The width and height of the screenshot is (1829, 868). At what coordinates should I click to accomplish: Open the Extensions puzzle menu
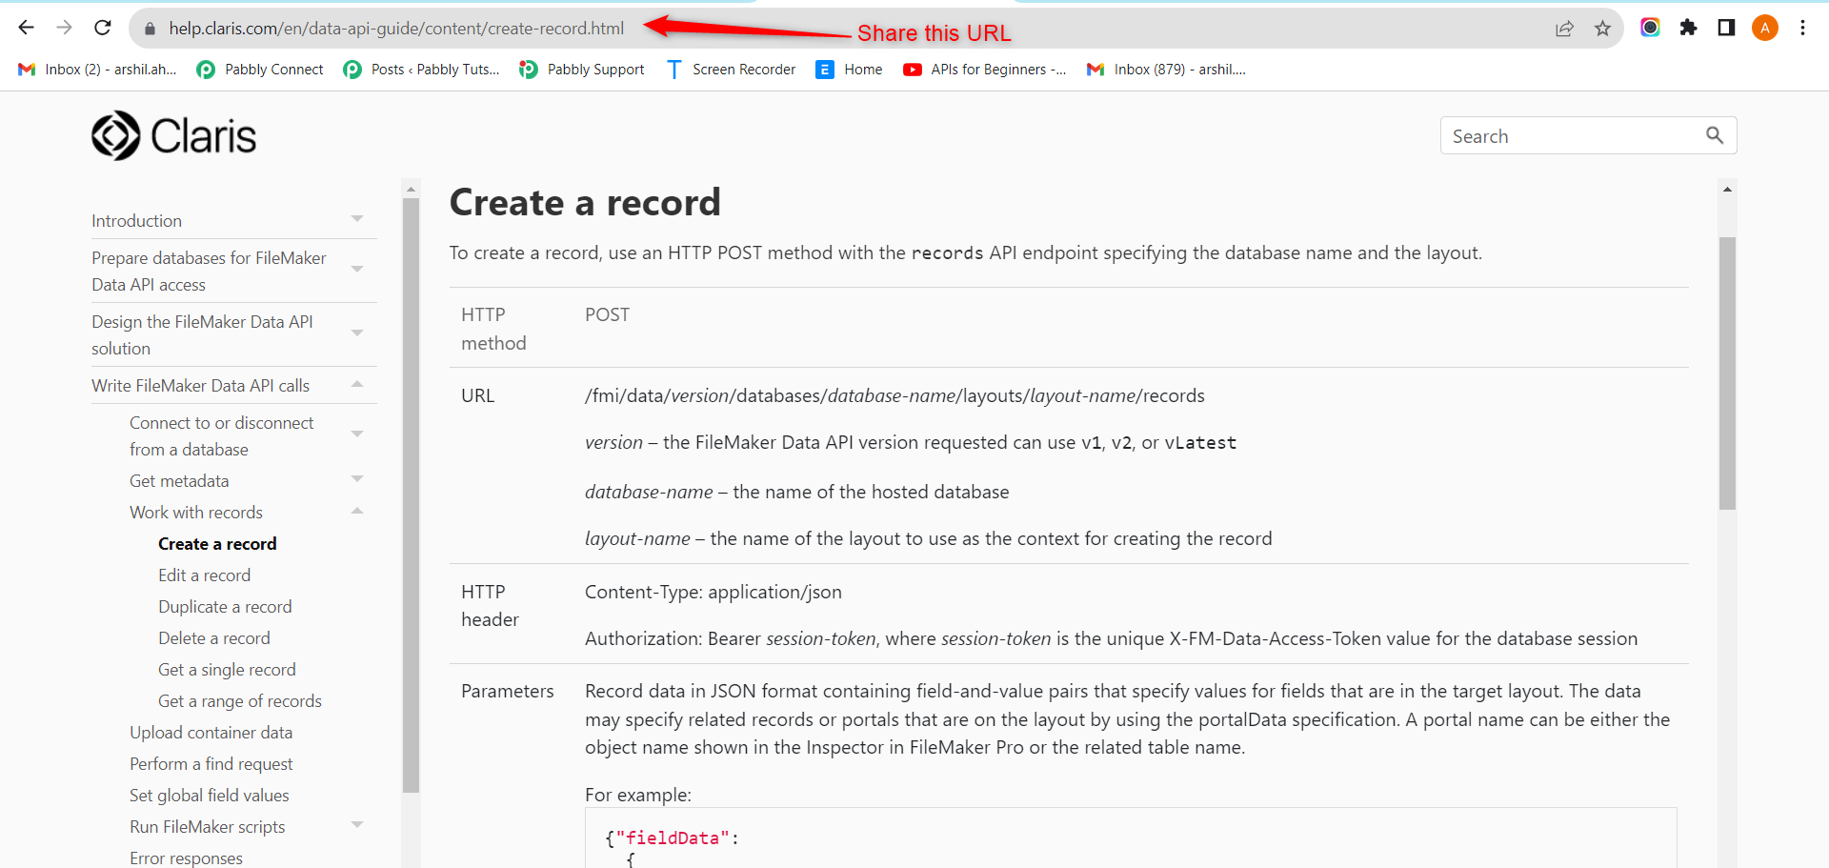coord(1688,28)
